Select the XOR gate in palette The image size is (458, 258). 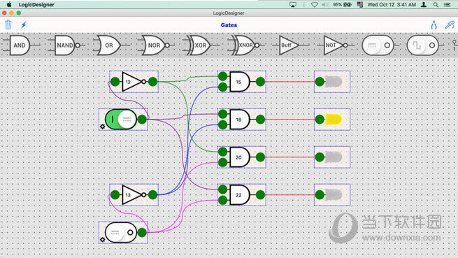[201, 45]
